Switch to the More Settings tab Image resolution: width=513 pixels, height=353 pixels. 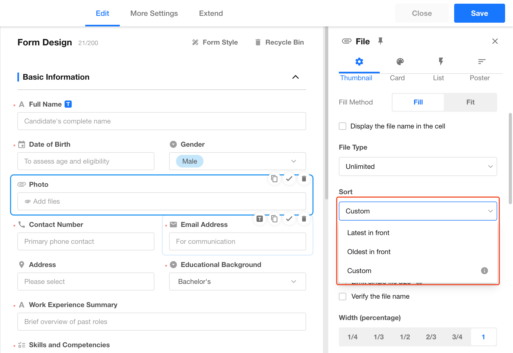coord(154,13)
